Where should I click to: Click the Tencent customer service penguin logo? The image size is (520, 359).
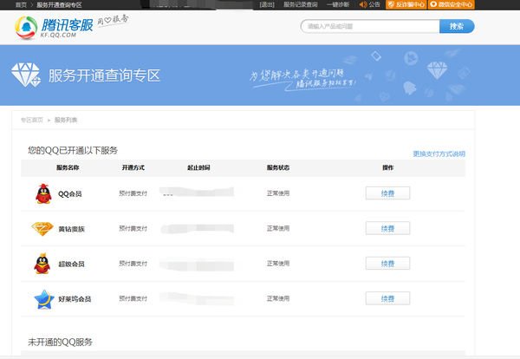tap(26, 28)
